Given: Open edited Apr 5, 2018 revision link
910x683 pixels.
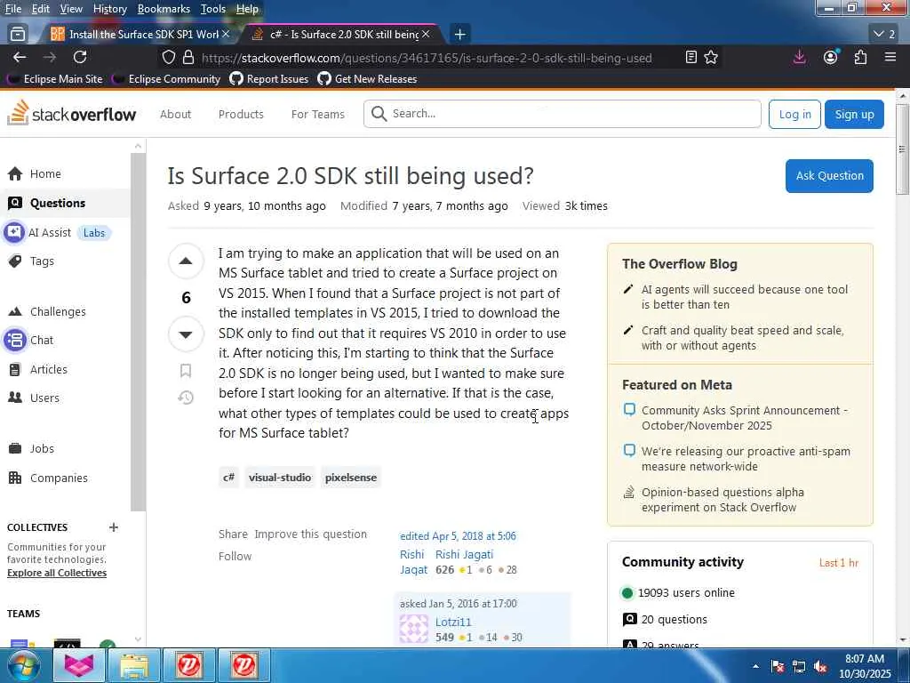Looking at the screenshot, I should 458,536.
